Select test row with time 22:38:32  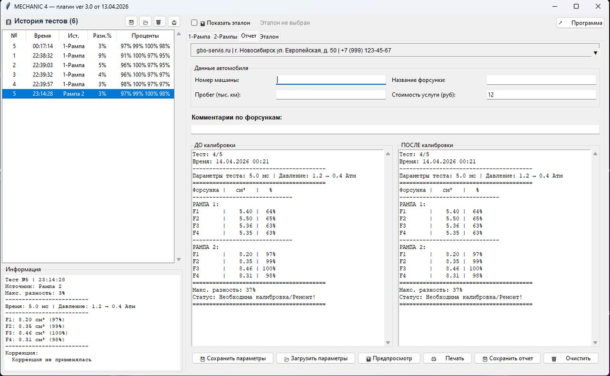[88, 56]
